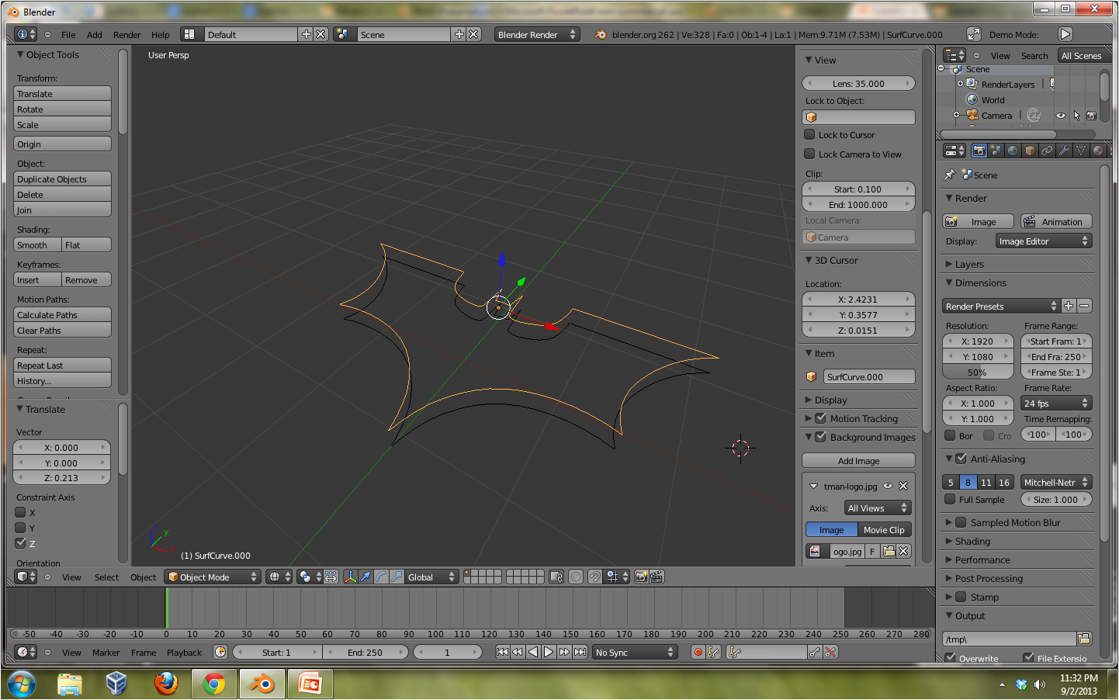Enable Lock Camera to View checkbox

click(x=809, y=154)
